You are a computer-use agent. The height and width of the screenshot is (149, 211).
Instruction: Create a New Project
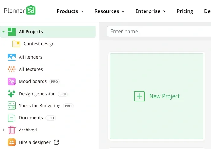pyautogui.click(x=157, y=96)
